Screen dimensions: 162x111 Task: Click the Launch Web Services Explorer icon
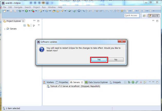click(x=74, y=11)
